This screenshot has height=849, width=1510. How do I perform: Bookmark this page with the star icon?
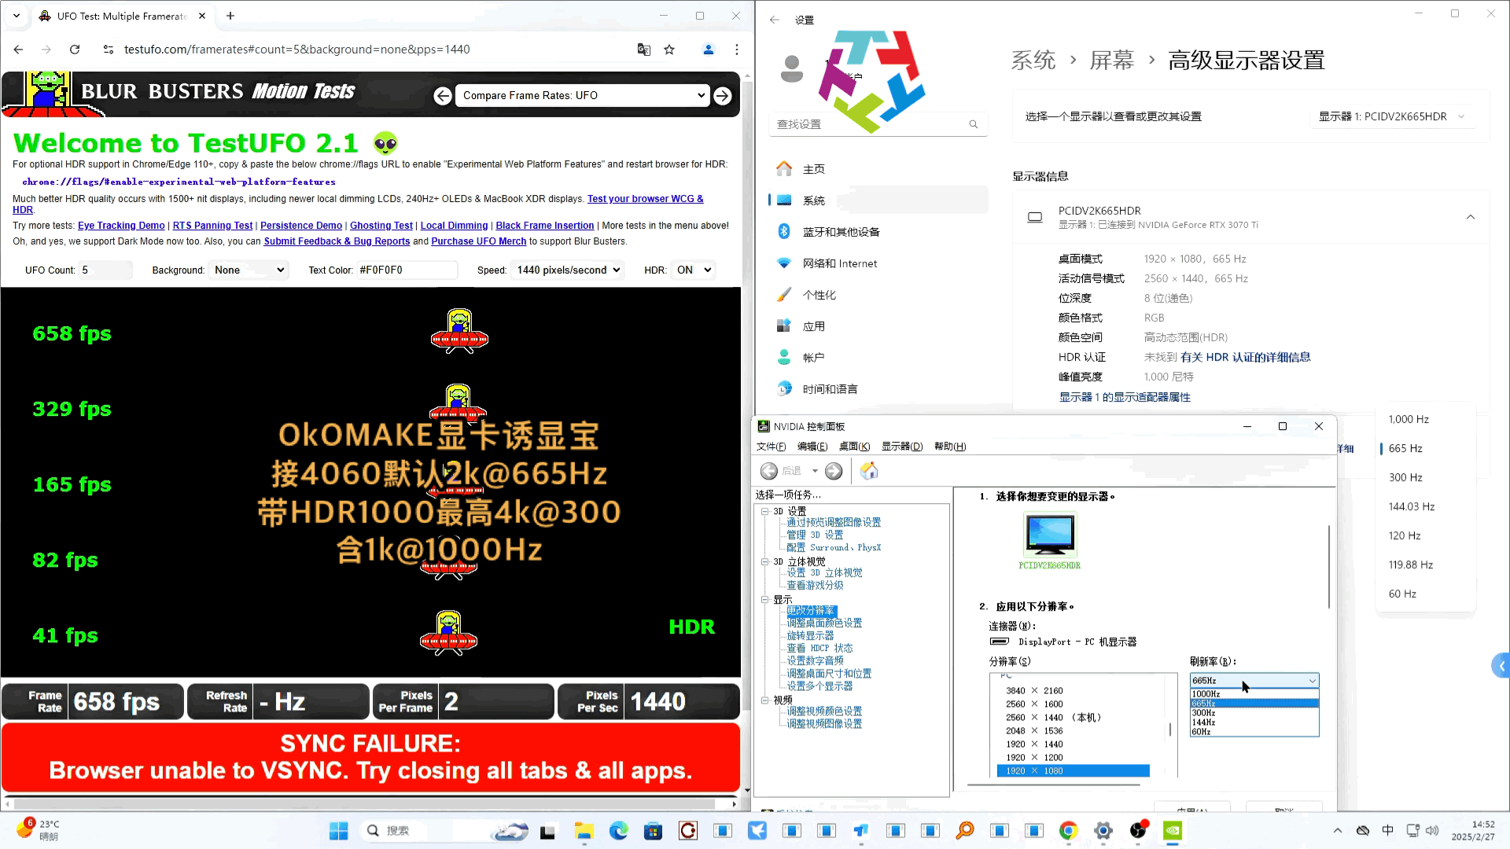coord(669,50)
